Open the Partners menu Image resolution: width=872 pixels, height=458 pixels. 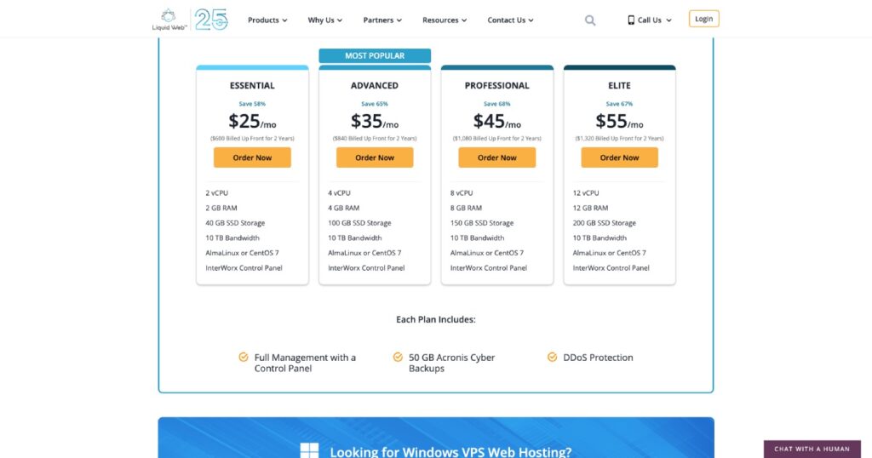[382, 20]
